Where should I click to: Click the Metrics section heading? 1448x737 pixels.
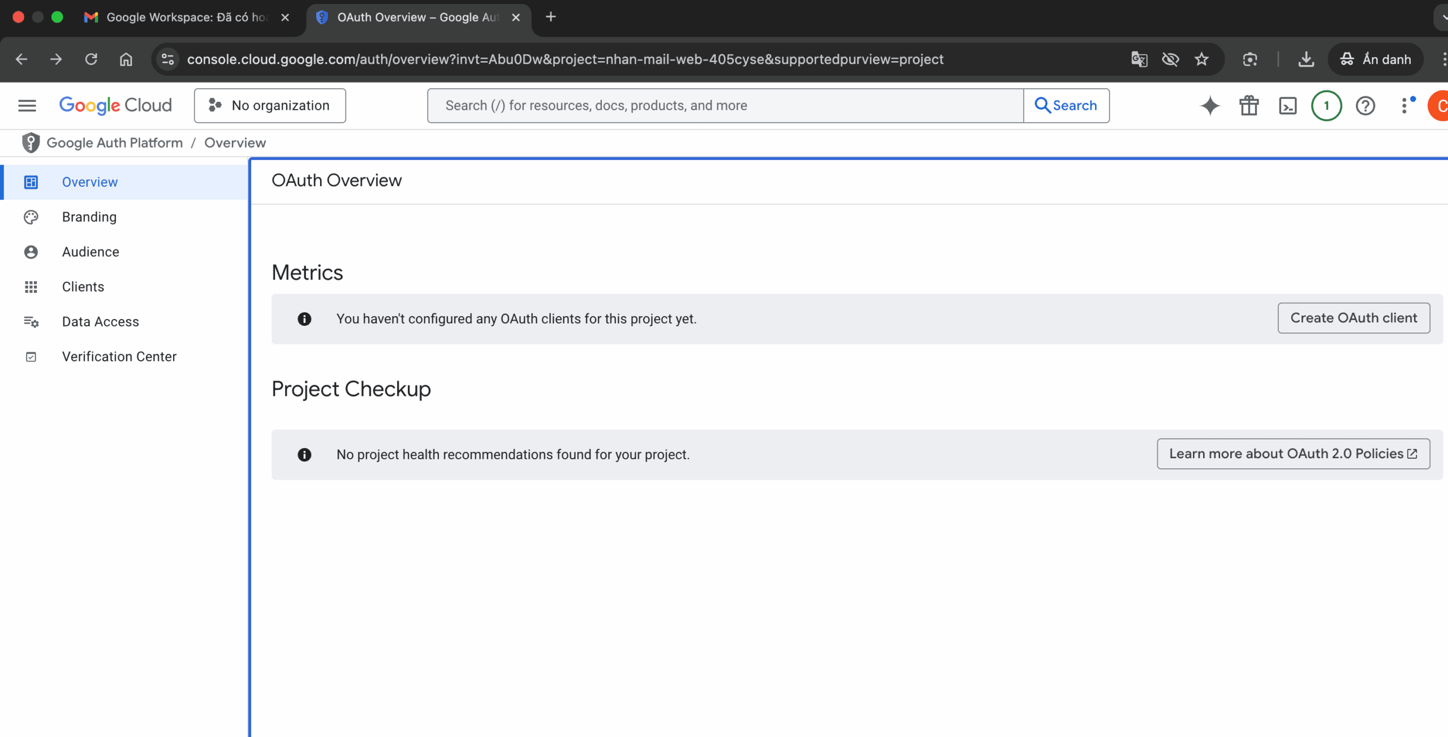[307, 273]
